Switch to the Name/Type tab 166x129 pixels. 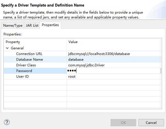(x=13, y=26)
